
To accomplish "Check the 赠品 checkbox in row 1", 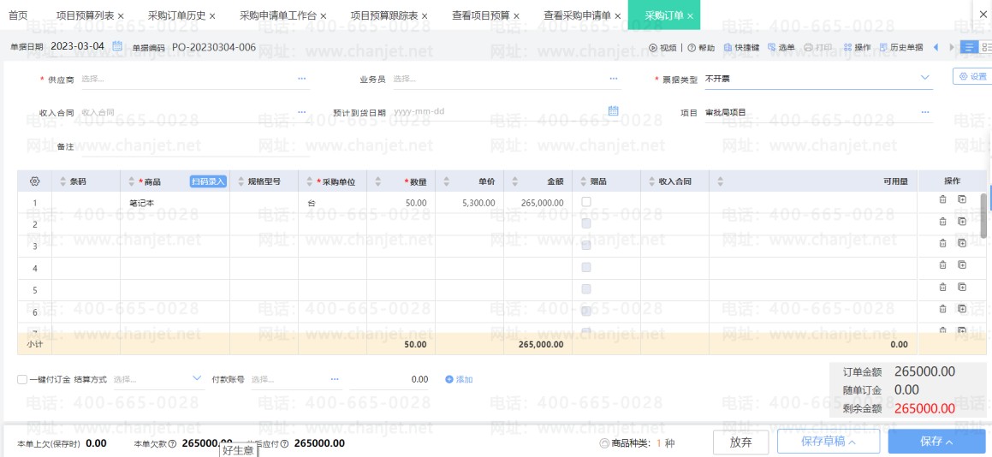I will pyautogui.click(x=586, y=202).
